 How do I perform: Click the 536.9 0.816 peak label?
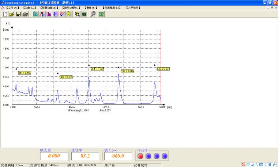pyautogui.click(x=127, y=71)
